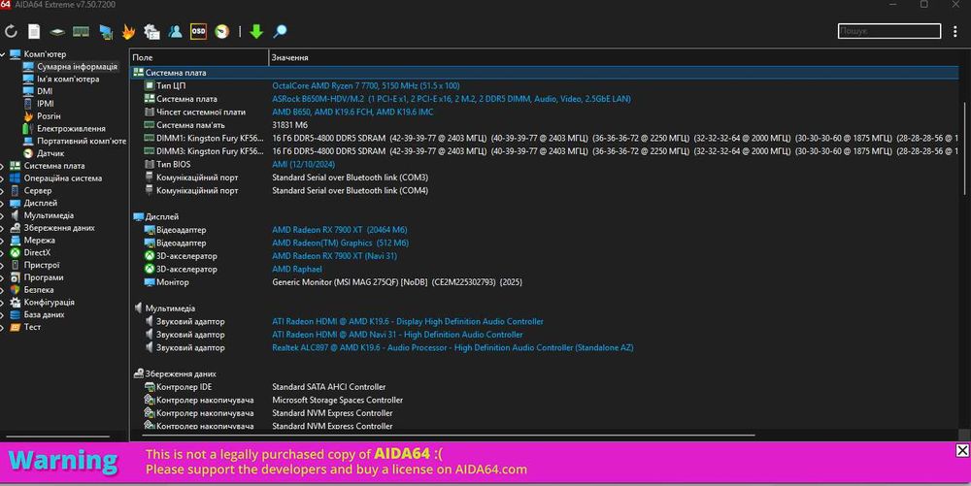Click the Refresh toolbar icon
Viewport: 971px width, 486px height.
pos(11,31)
